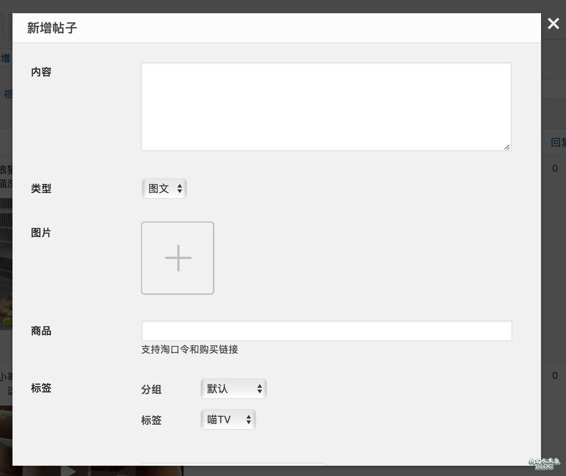Open the 类型 dropdown showing 图文
The width and height of the screenshot is (566, 476).
(164, 189)
